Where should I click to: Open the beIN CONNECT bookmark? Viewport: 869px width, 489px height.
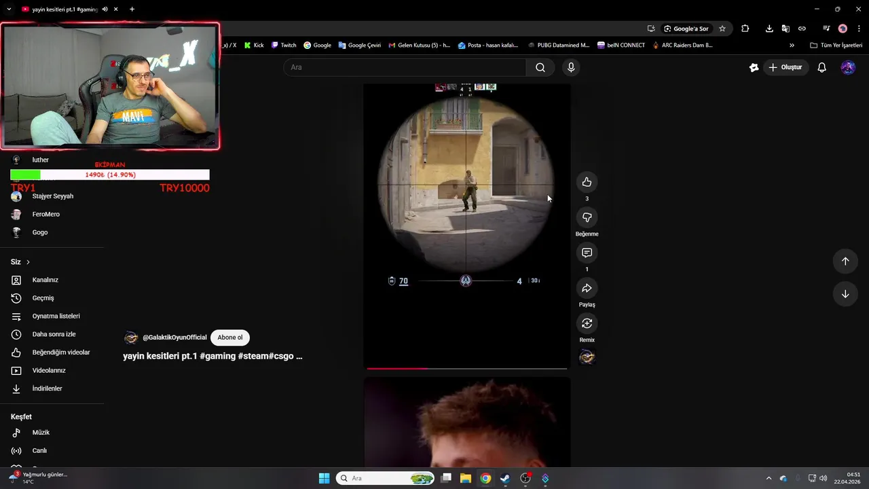[x=621, y=46]
